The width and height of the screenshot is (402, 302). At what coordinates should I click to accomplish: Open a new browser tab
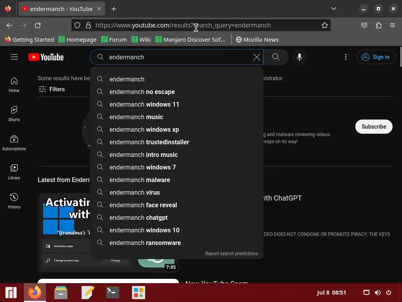(113, 9)
